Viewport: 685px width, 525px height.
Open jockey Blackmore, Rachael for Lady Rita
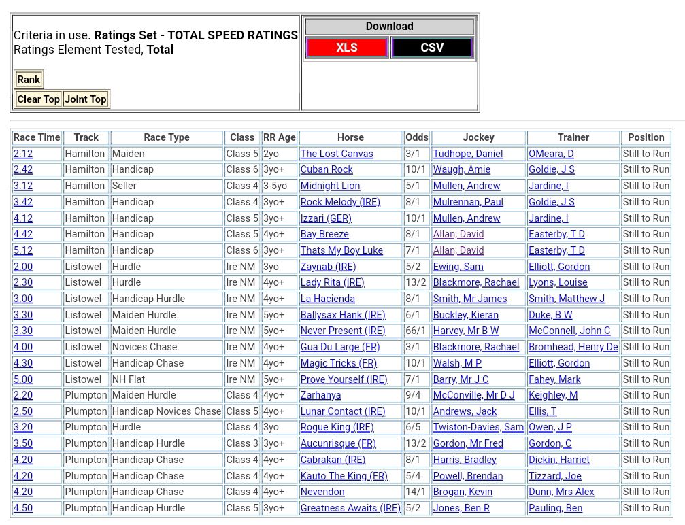pyautogui.click(x=475, y=282)
